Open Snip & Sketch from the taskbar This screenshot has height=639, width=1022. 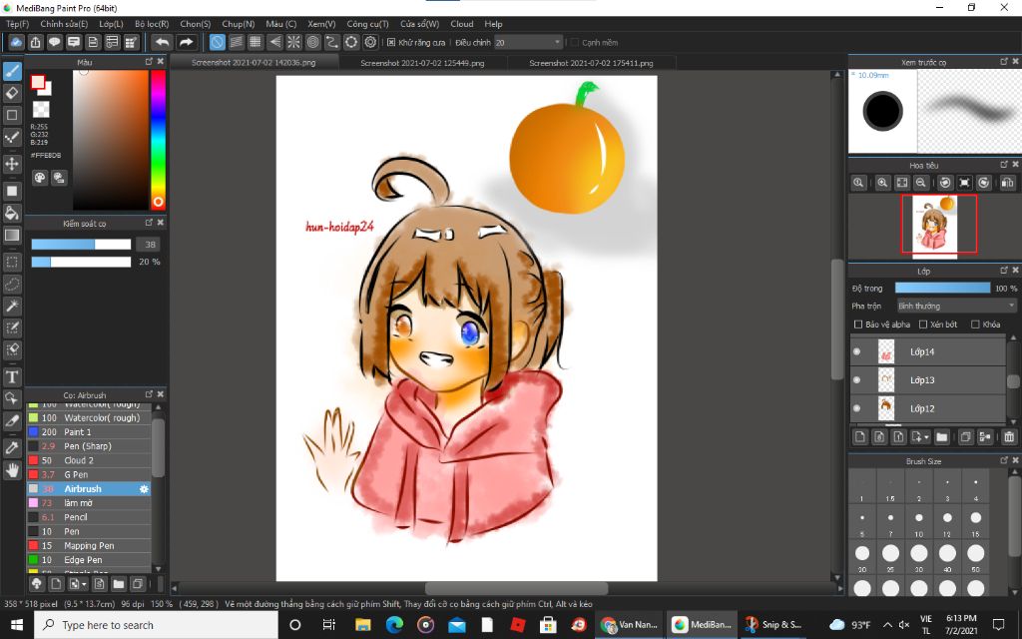[773, 625]
